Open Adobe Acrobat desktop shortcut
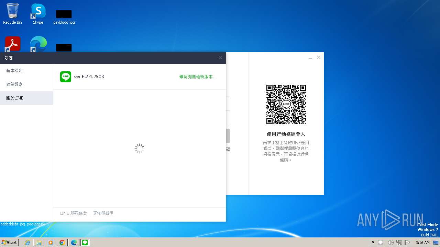Screen dimensions: 440x247 tap(12, 44)
